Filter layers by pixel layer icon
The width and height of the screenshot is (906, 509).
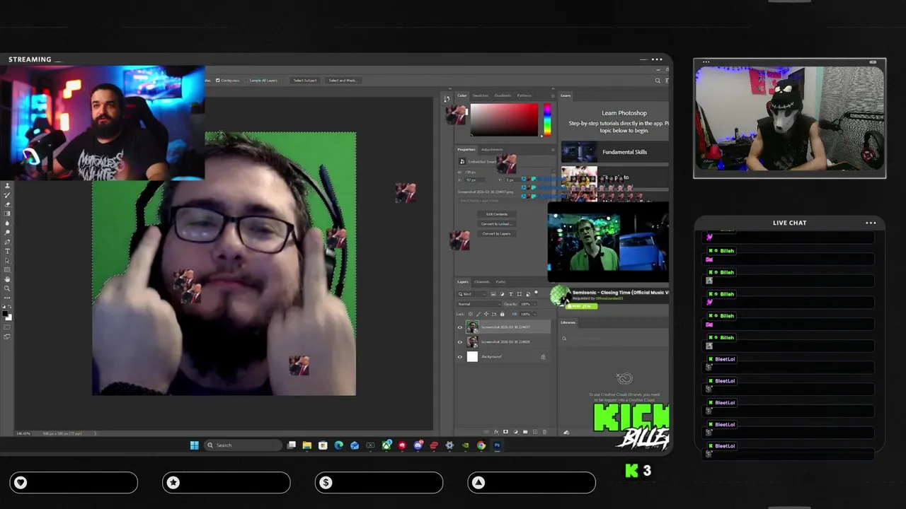click(493, 294)
